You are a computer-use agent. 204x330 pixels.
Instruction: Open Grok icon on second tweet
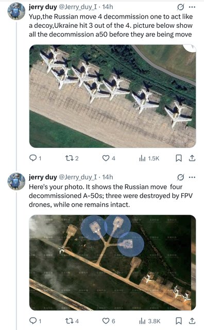tap(180, 177)
